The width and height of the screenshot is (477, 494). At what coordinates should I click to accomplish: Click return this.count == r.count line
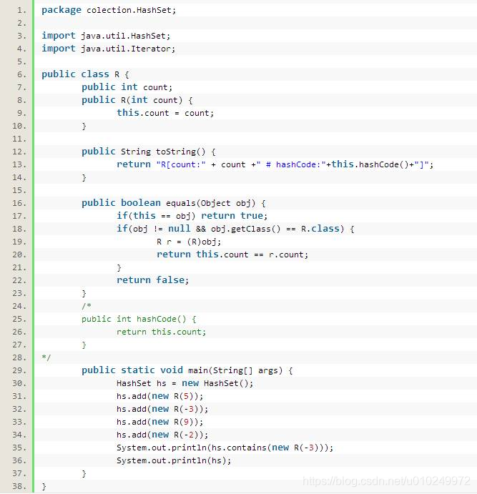point(232,255)
